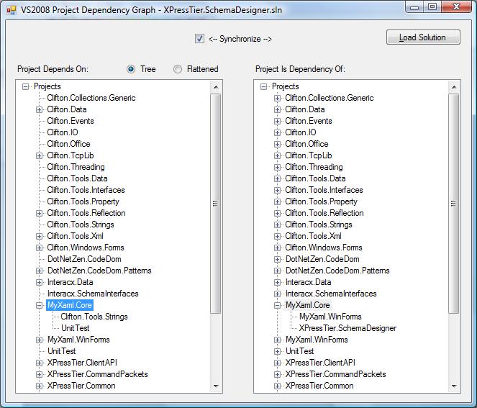Screen dimensions: 477x408
Task: Click 'Project Is Dependency Of:' label
Action: 300,69
